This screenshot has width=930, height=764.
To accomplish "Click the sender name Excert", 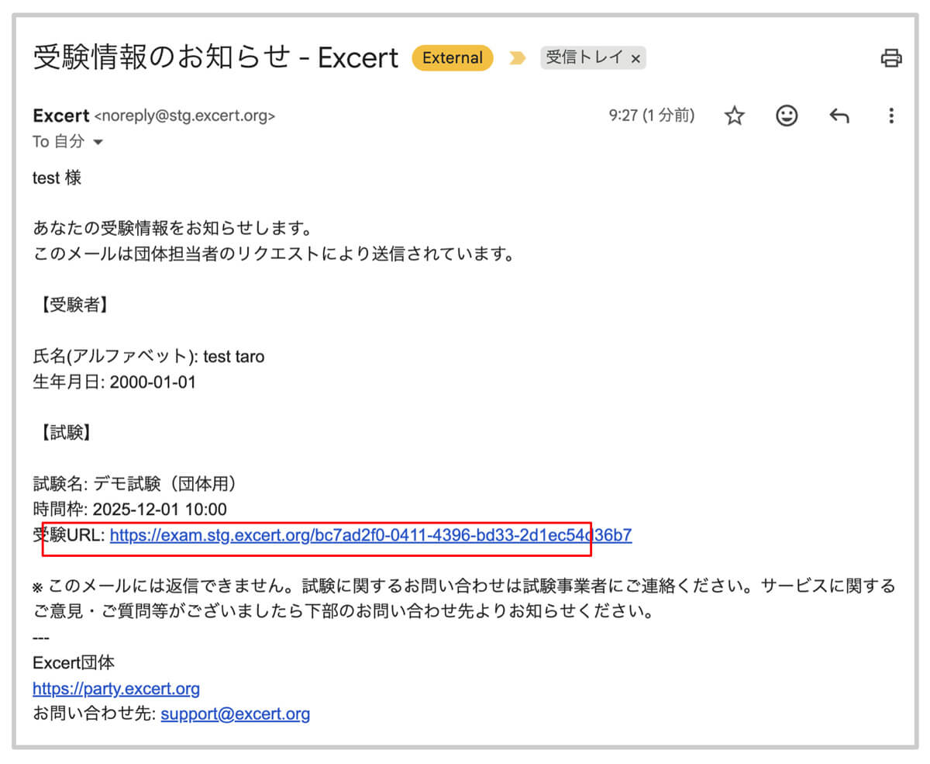I will [61, 116].
